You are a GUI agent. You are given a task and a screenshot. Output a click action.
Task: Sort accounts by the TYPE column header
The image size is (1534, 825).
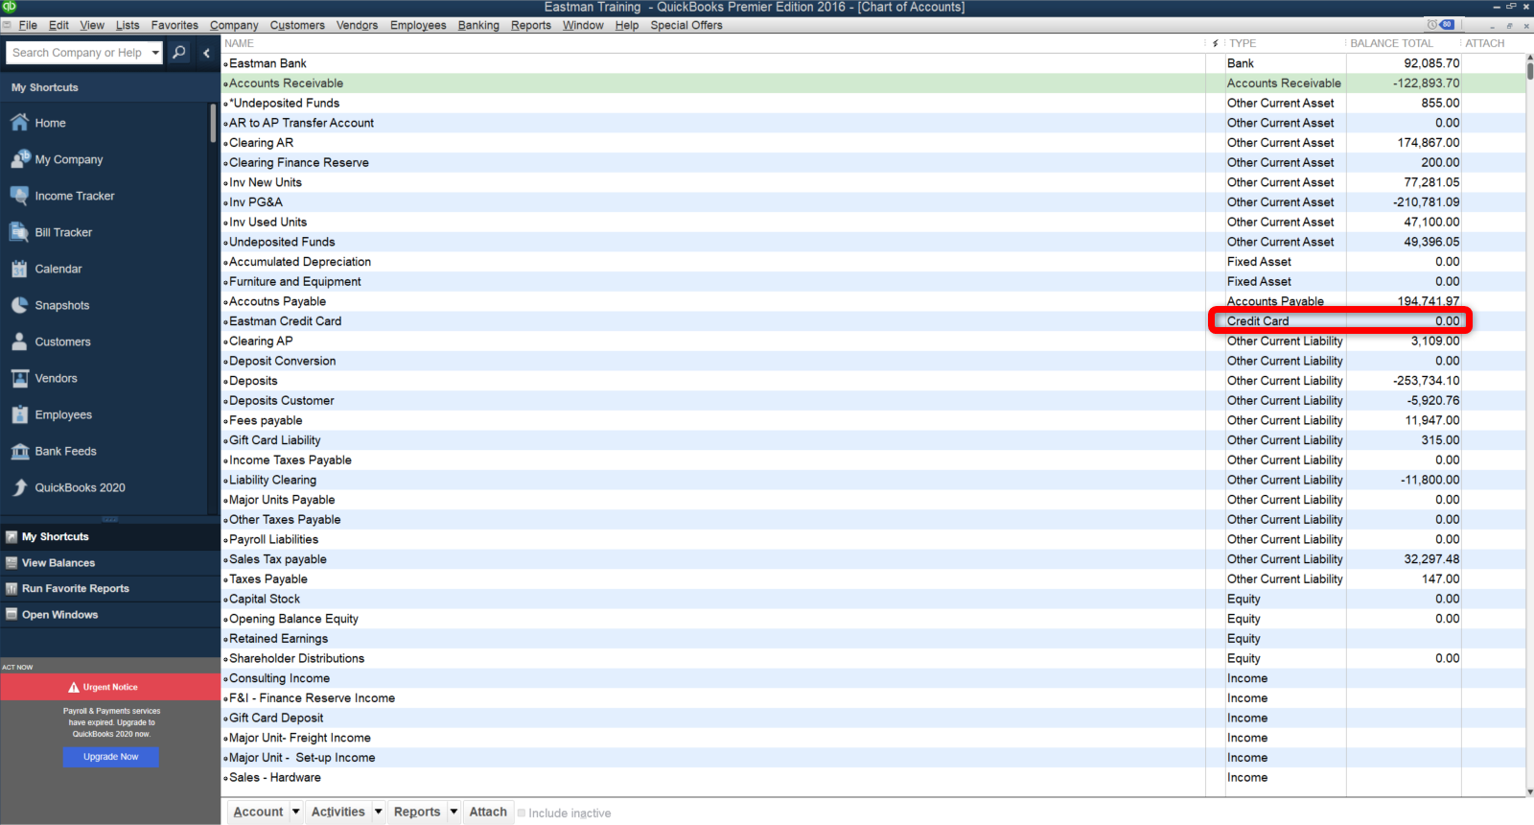click(x=1243, y=43)
